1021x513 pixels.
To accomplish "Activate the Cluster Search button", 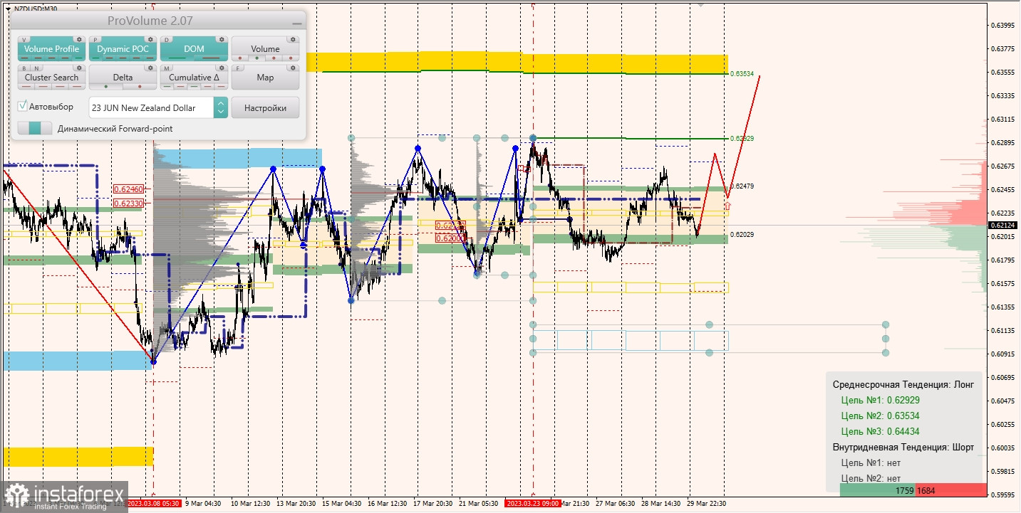I will pyautogui.click(x=51, y=78).
